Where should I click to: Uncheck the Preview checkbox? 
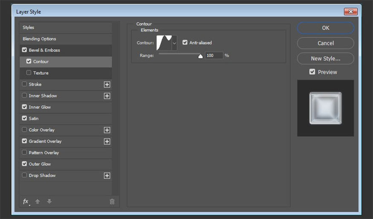pos(312,72)
